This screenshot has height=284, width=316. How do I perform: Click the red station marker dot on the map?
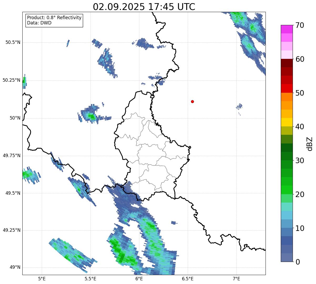coord(192,101)
